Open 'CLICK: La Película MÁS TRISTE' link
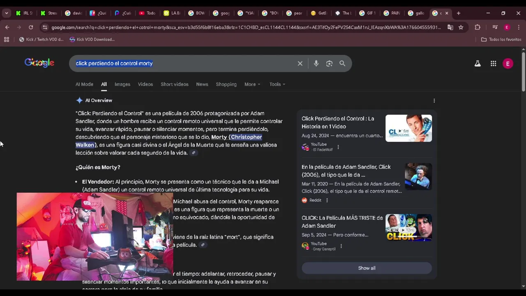Image resolution: width=526 pixels, height=296 pixels. (x=342, y=222)
